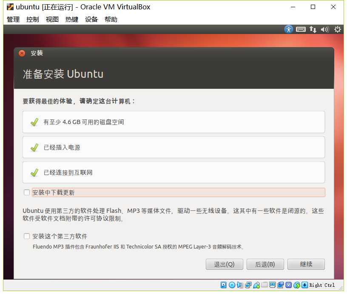Click the 已经连接到互联网 row text
347x294 pixels.
68,172
